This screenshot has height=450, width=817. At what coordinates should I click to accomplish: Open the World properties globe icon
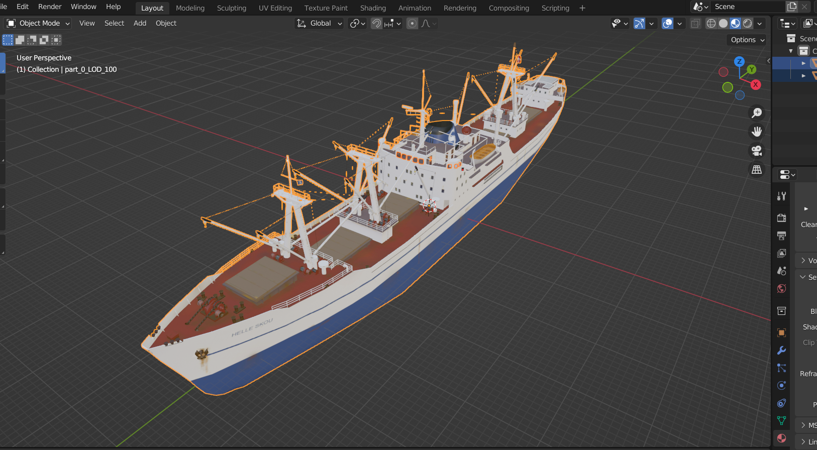click(781, 288)
